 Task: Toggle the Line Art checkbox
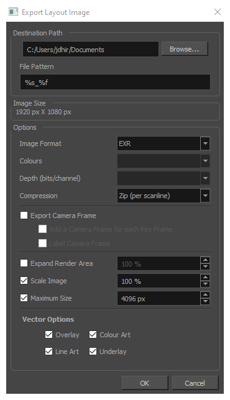point(48,352)
